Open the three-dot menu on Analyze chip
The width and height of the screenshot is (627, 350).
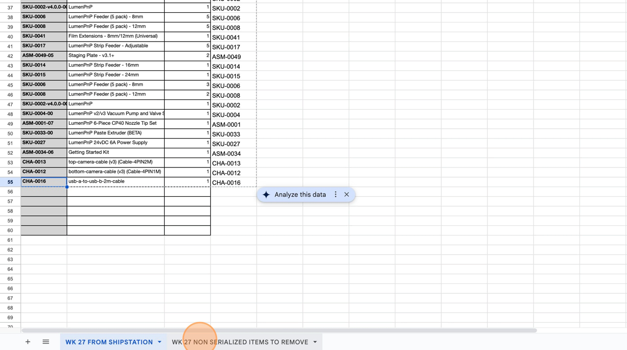tap(336, 195)
